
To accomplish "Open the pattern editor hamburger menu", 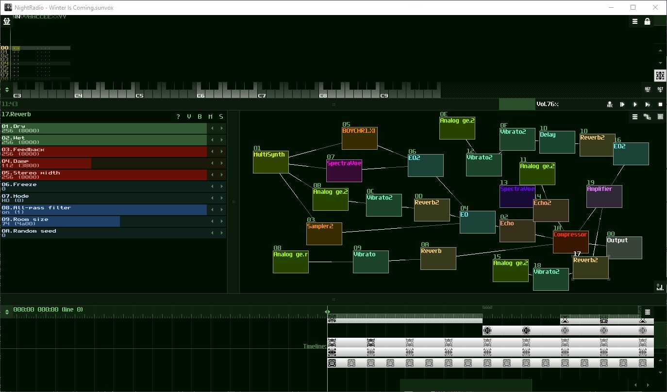I will tap(634, 22).
